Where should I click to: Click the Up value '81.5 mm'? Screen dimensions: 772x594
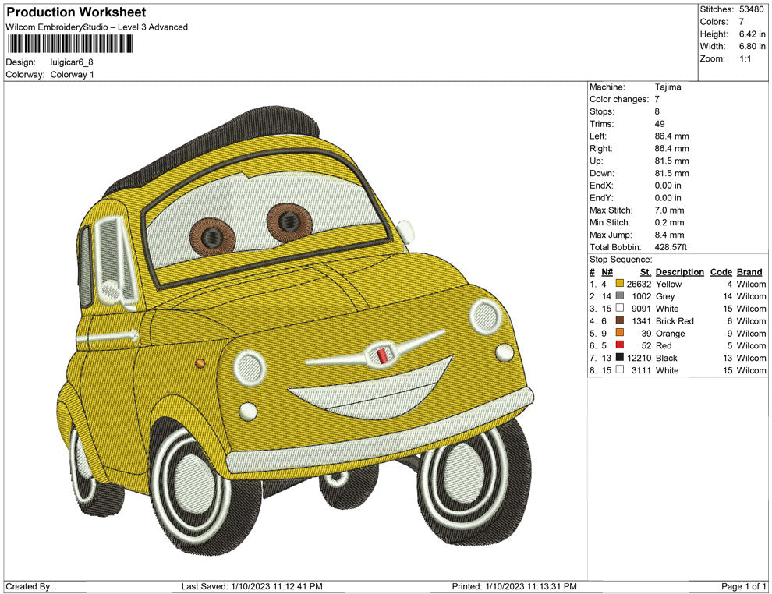(x=671, y=161)
